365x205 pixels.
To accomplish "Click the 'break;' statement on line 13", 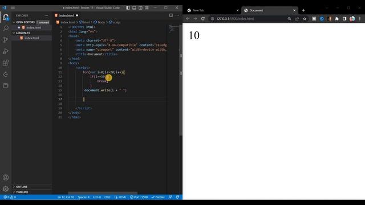I will (x=103, y=81).
